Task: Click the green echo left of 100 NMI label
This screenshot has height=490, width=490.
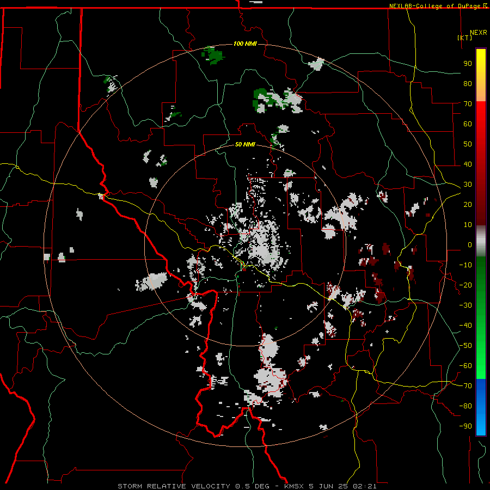Action: [x=213, y=56]
